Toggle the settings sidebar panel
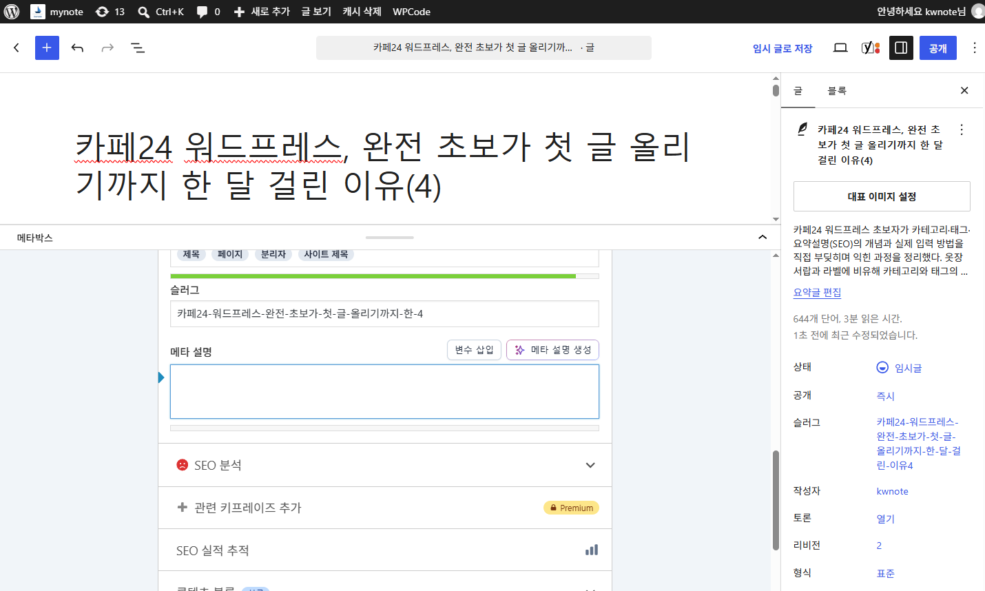Image resolution: width=985 pixels, height=591 pixels. pos(901,48)
